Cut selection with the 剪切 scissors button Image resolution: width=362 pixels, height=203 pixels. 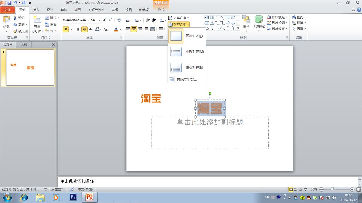click(19, 18)
